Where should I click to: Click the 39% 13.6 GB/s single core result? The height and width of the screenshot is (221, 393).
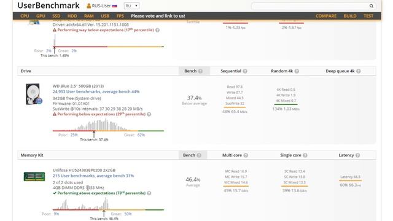295,191
